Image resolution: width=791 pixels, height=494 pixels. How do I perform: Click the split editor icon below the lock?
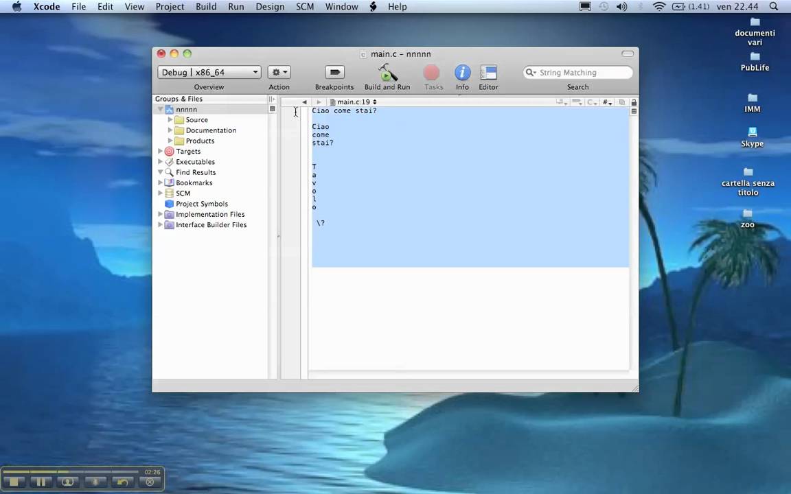pos(634,111)
